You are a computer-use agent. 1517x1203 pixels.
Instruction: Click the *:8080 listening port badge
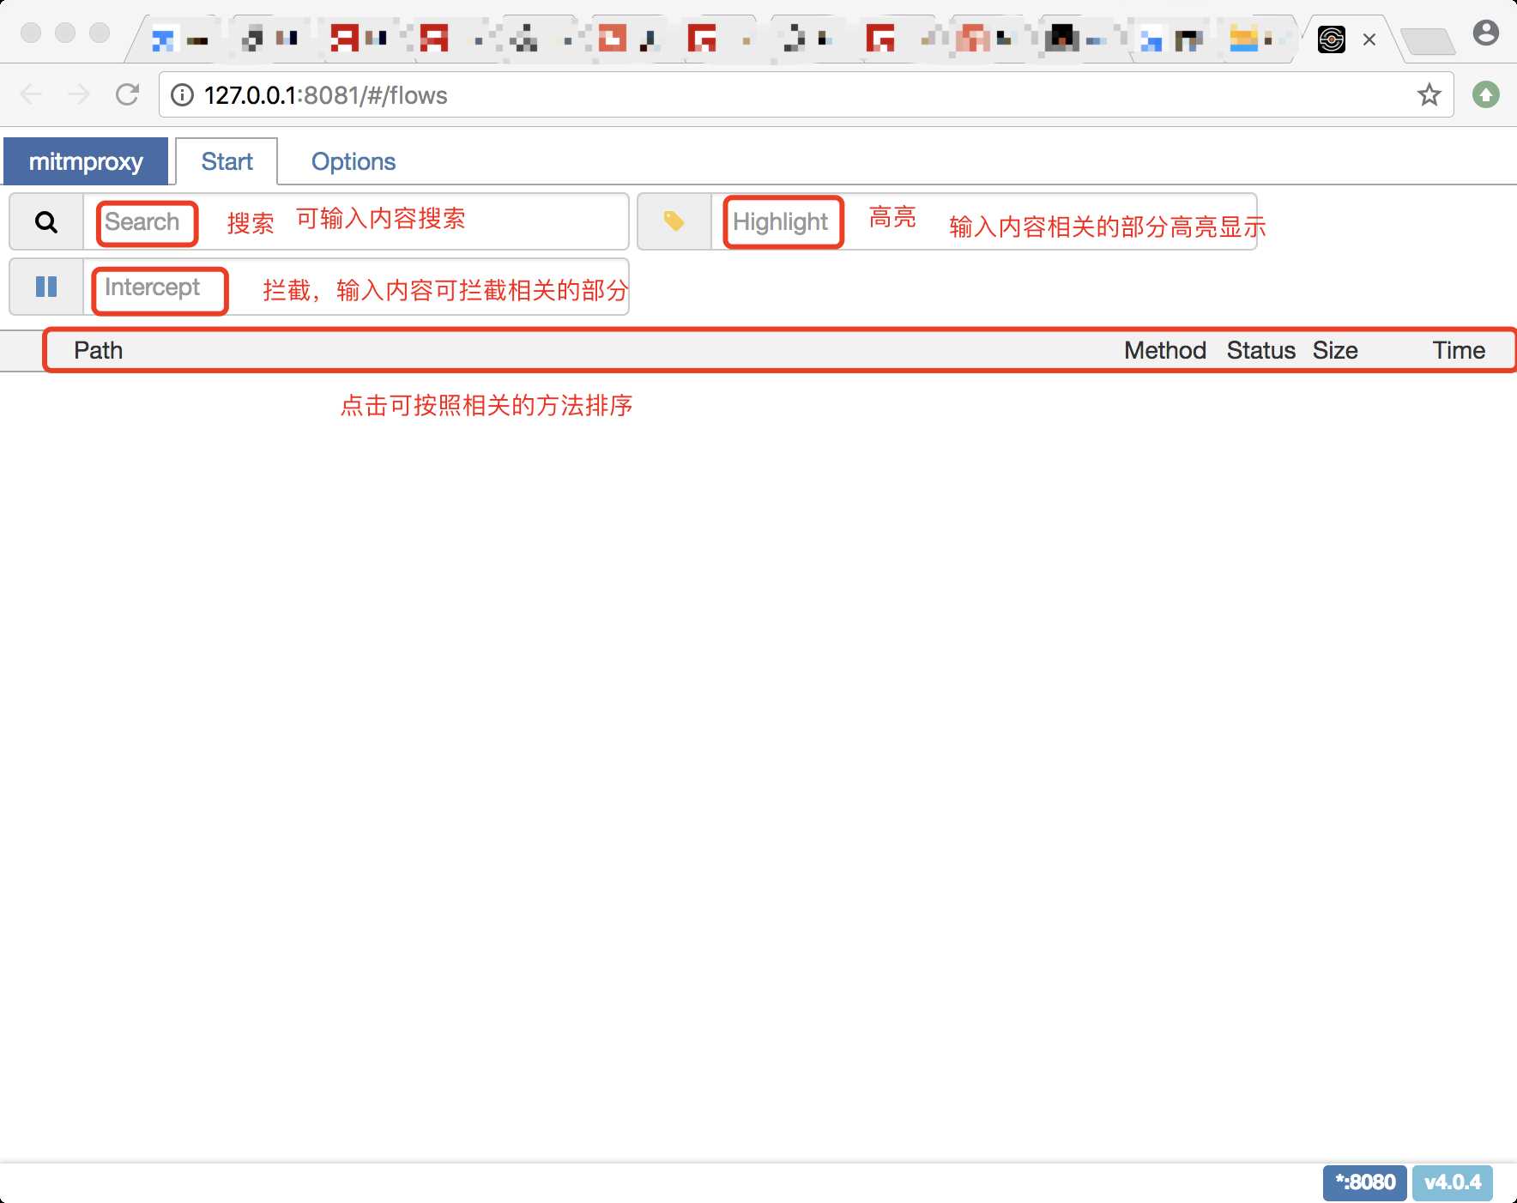[x=1365, y=1182]
